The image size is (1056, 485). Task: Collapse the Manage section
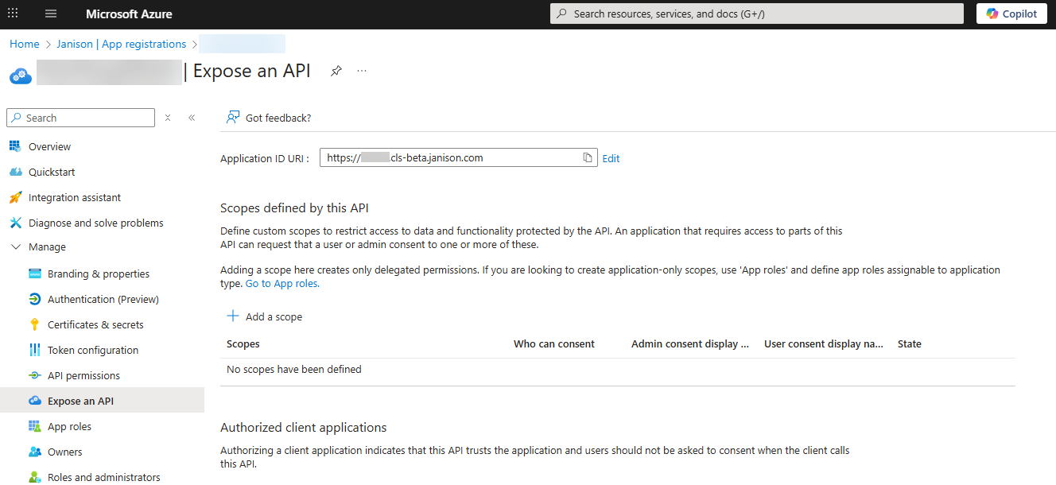click(x=16, y=247)
